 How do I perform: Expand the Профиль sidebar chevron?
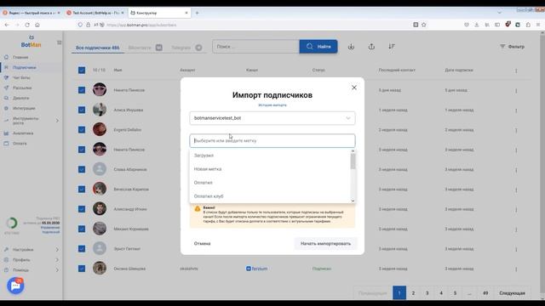point(57,260)
